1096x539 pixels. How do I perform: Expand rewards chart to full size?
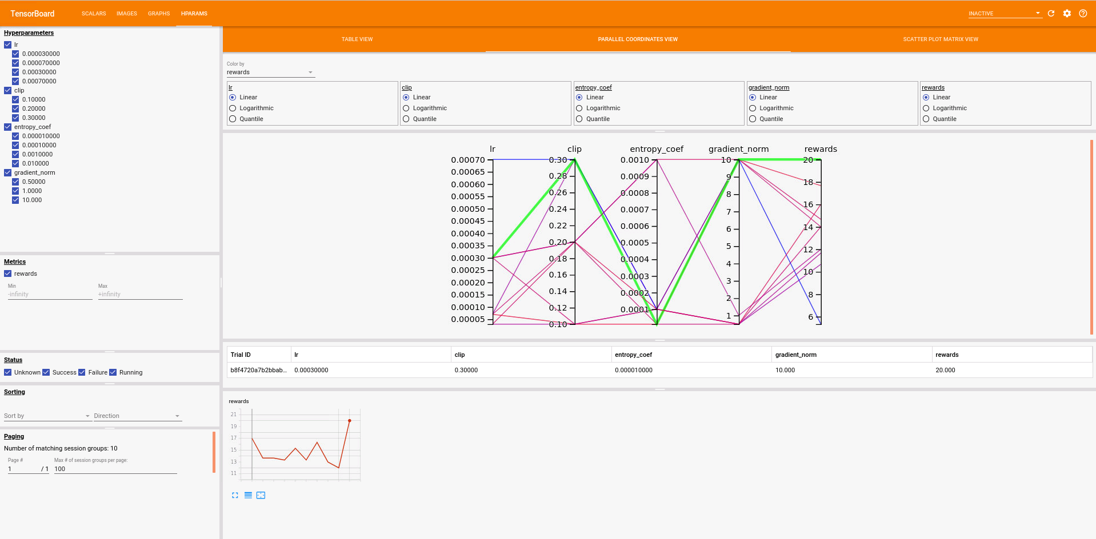pos(235,495)
